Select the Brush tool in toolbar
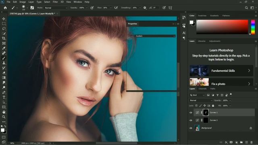 point(4,58)
